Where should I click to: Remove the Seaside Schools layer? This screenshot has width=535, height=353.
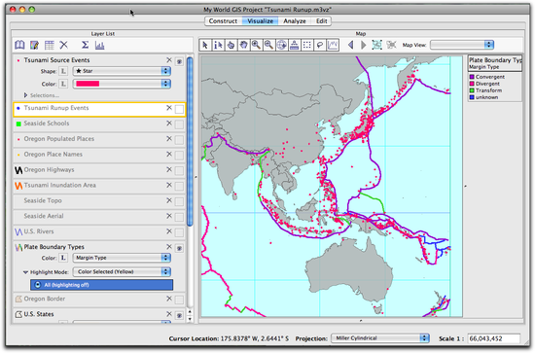(169, 124)
